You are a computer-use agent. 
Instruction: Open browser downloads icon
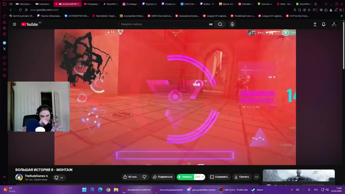(x=336, y=10)
